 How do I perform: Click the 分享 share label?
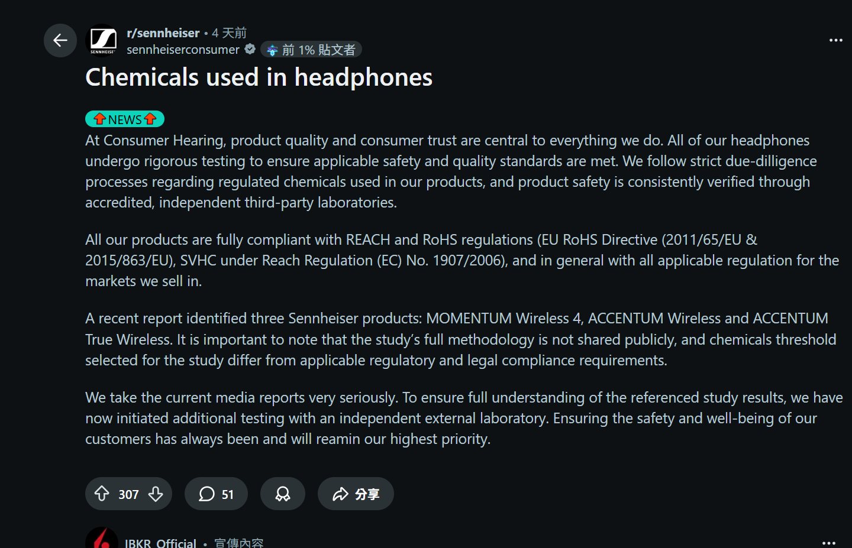click(x=367, y=494)
